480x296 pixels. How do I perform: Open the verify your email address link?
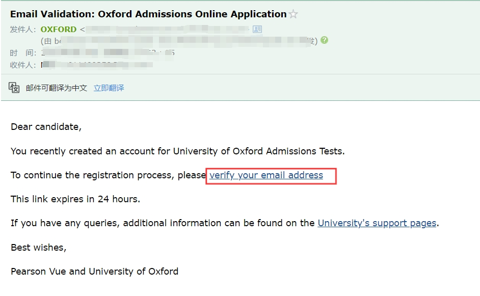(x=266, y=175)
